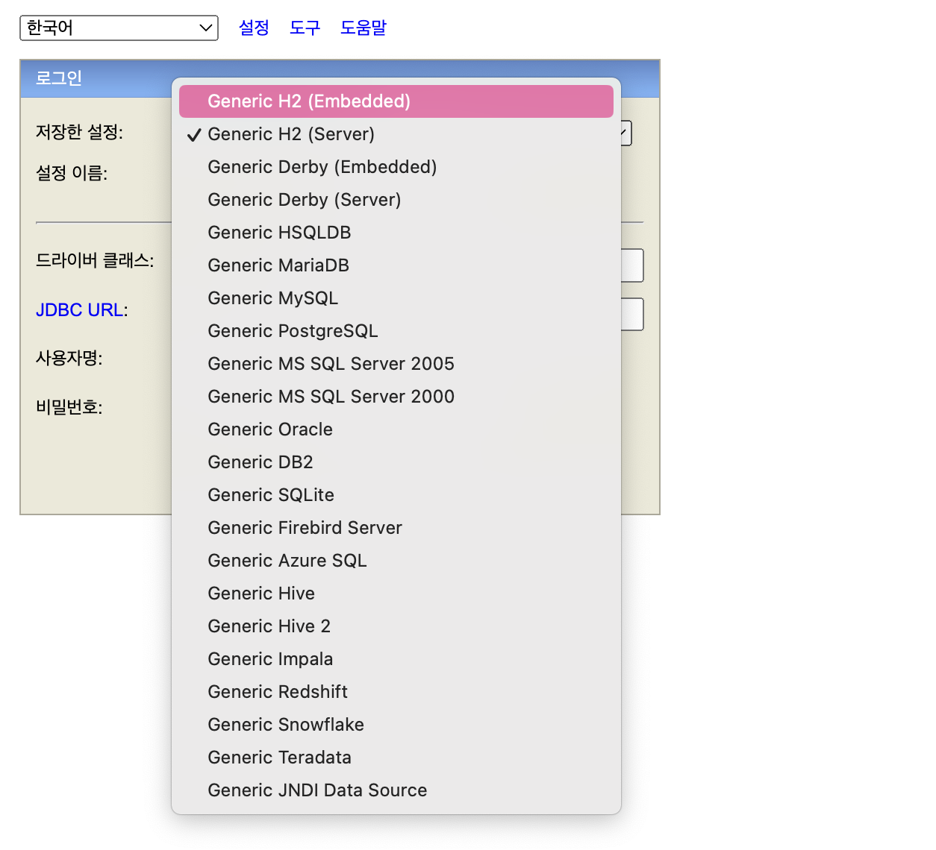Click the JDBC URL link
This screenshot has width=936, height=850.
(80, 310)
